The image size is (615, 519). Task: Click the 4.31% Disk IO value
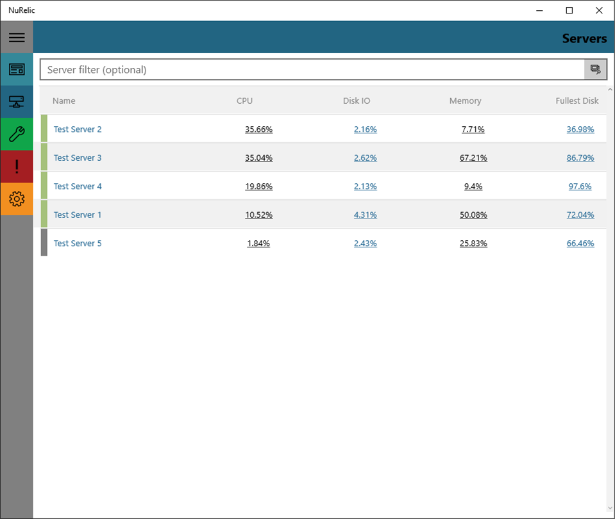point(366,215)
